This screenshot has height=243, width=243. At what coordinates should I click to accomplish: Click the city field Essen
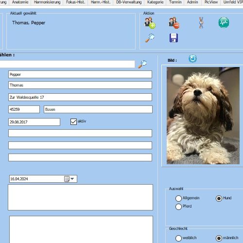[x=98, y=109]
